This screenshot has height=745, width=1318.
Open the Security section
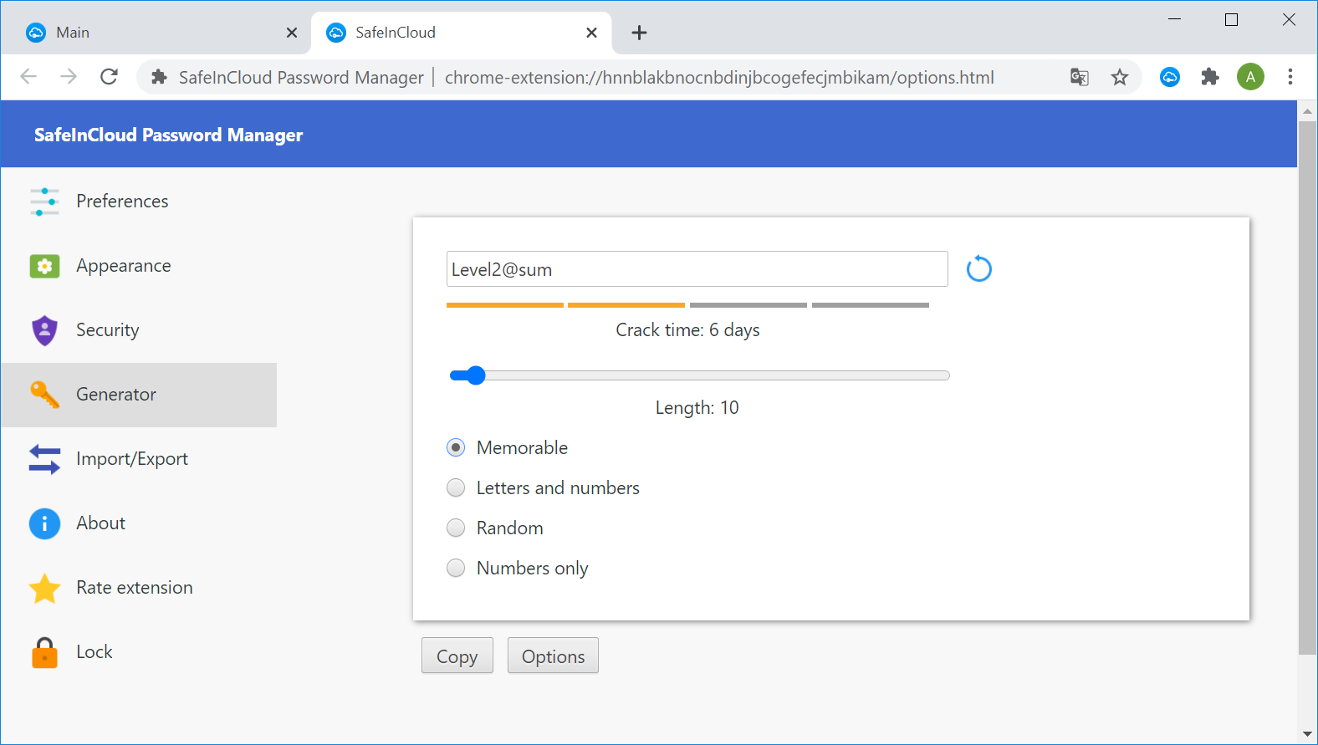(x=139, y=330)
